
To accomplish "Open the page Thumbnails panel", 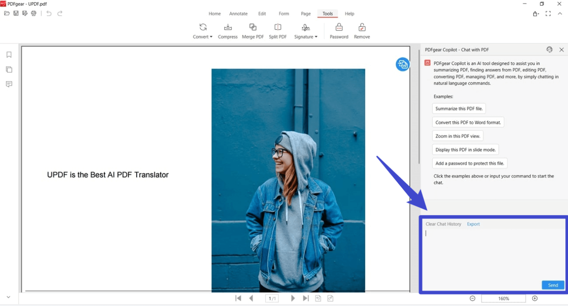I will point(9,69).
